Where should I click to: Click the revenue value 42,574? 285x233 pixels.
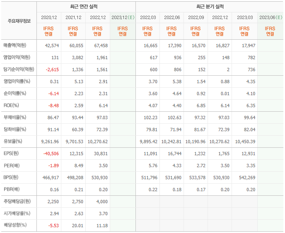pyautogui.click(x=52, y=46)
